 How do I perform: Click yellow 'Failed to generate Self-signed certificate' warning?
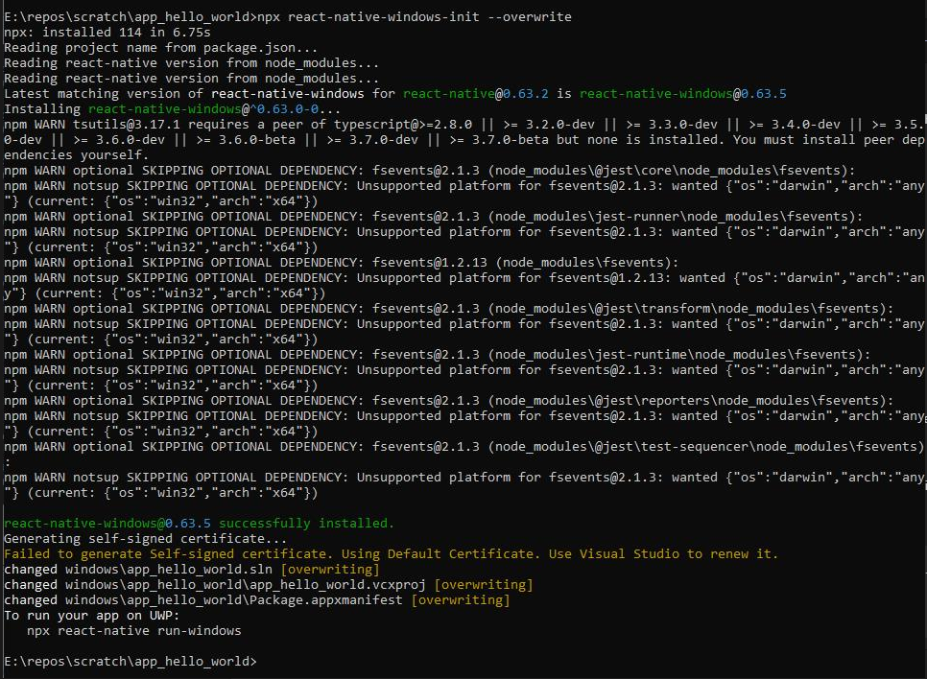coord(391,553)
